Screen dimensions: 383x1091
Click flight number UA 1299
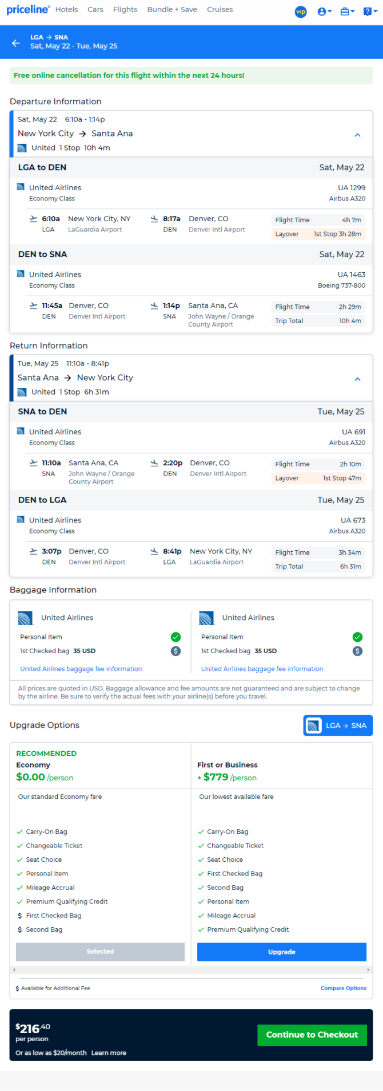coord(352,187)
